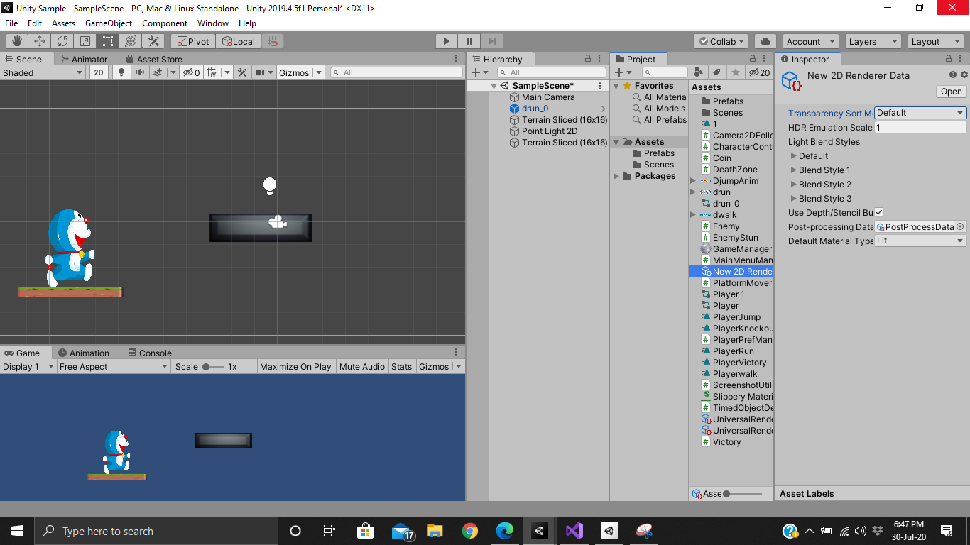Expand Blend Style 1 foldout
The image size is (970, 545).
click(x=794, y=170)
